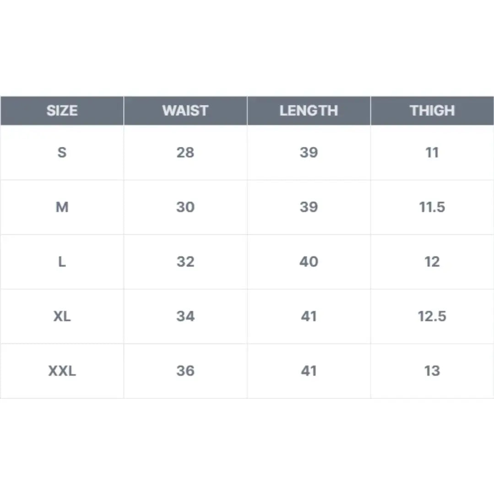Click length value 40
Screen dimensions: 494x494
point(309,262)
